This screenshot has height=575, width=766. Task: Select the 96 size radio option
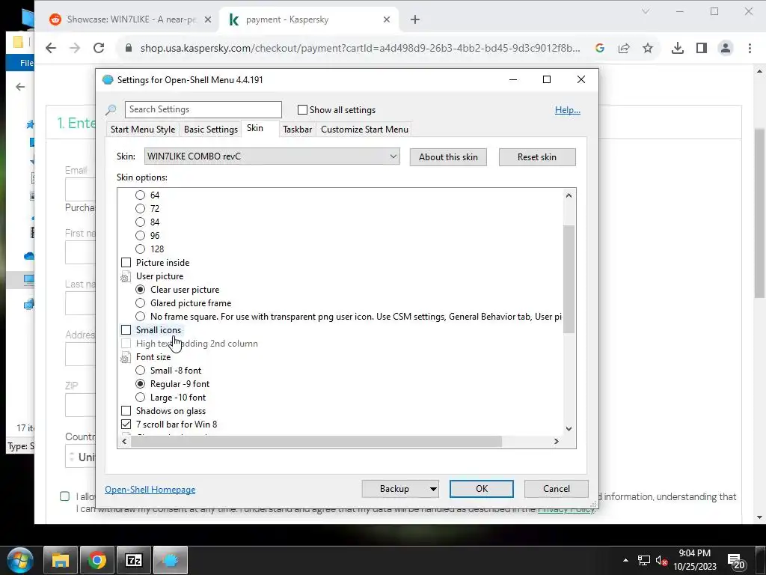140,236
